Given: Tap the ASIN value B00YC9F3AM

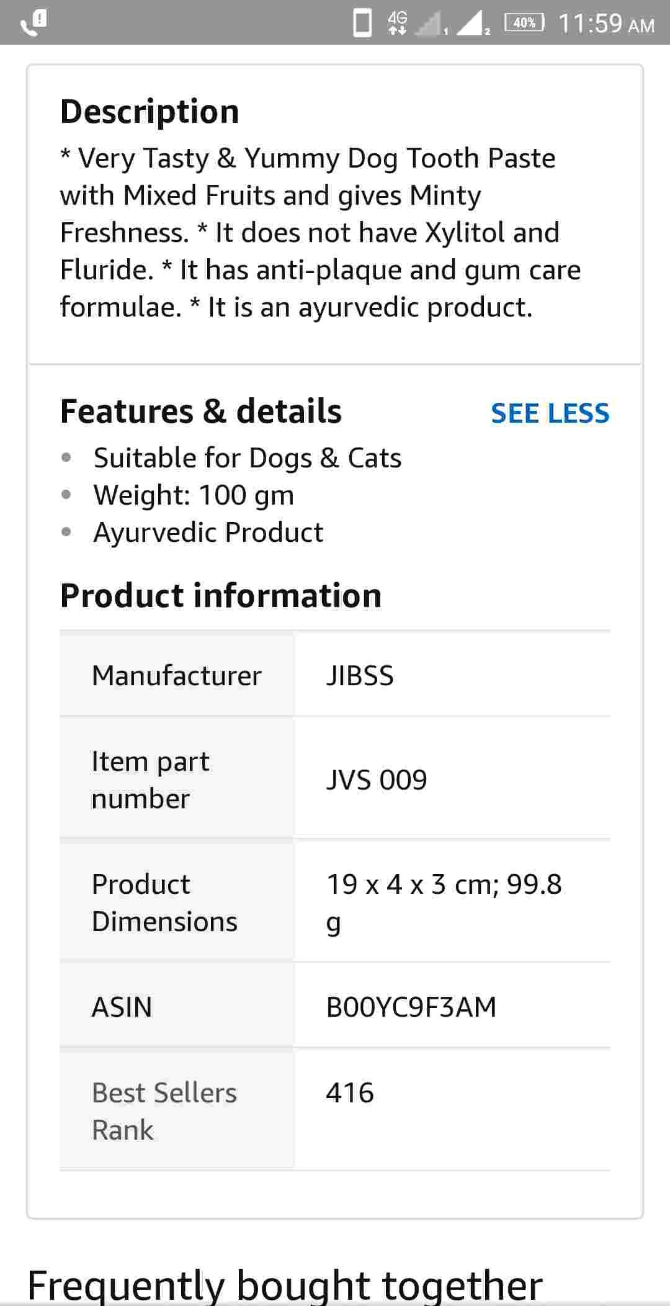Looking at the screenshot, I should [411, 1007].
